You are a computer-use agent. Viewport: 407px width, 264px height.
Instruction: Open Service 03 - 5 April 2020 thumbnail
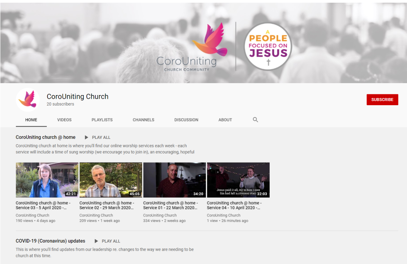tap(47, 180)
